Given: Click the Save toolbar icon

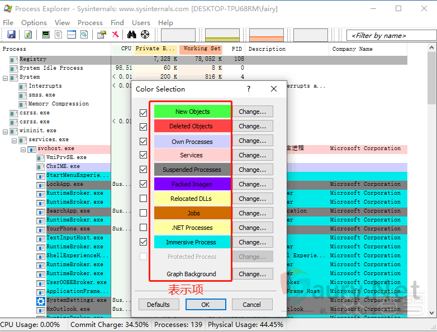Looking at the screenshot, I should coord(11,35).
